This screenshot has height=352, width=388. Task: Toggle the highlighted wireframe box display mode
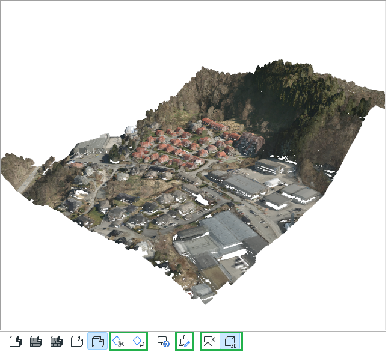(97, 342)
